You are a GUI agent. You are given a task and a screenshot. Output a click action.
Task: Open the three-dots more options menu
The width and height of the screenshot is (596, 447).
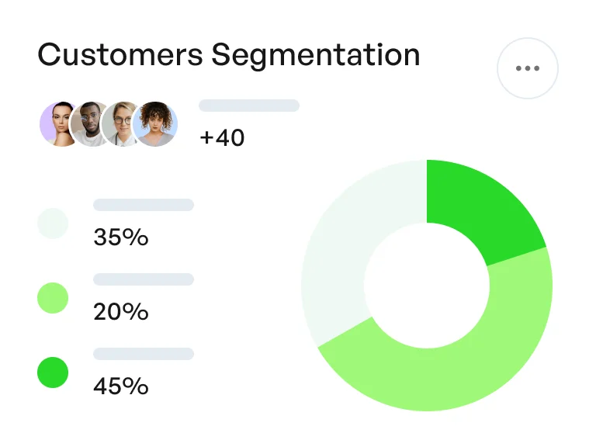point(528,68)
